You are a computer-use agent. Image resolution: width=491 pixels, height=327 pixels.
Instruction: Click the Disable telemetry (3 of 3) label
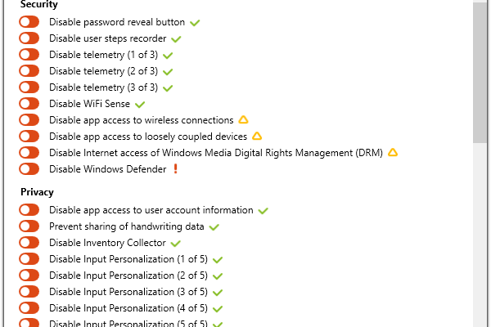point(103,87)
